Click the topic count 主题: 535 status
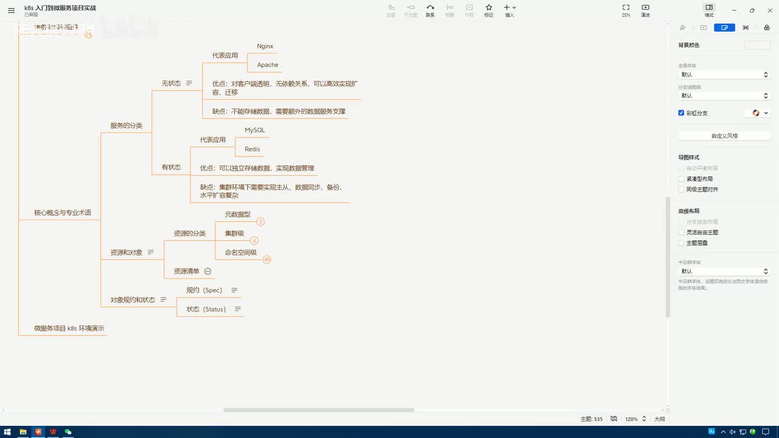779x438 pixels. click(592, 419)
